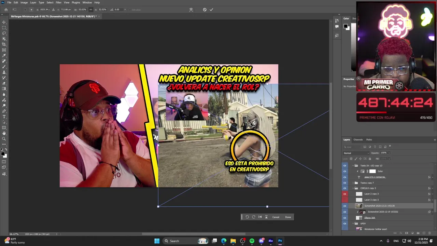The image size is (437, 246).
Task: Open Spotify from the taskbar
Action: coord(252,241)
